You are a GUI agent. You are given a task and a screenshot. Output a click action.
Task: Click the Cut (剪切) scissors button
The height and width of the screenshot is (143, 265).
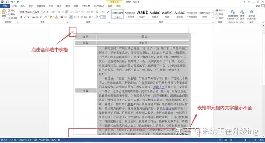pos(12,11)
